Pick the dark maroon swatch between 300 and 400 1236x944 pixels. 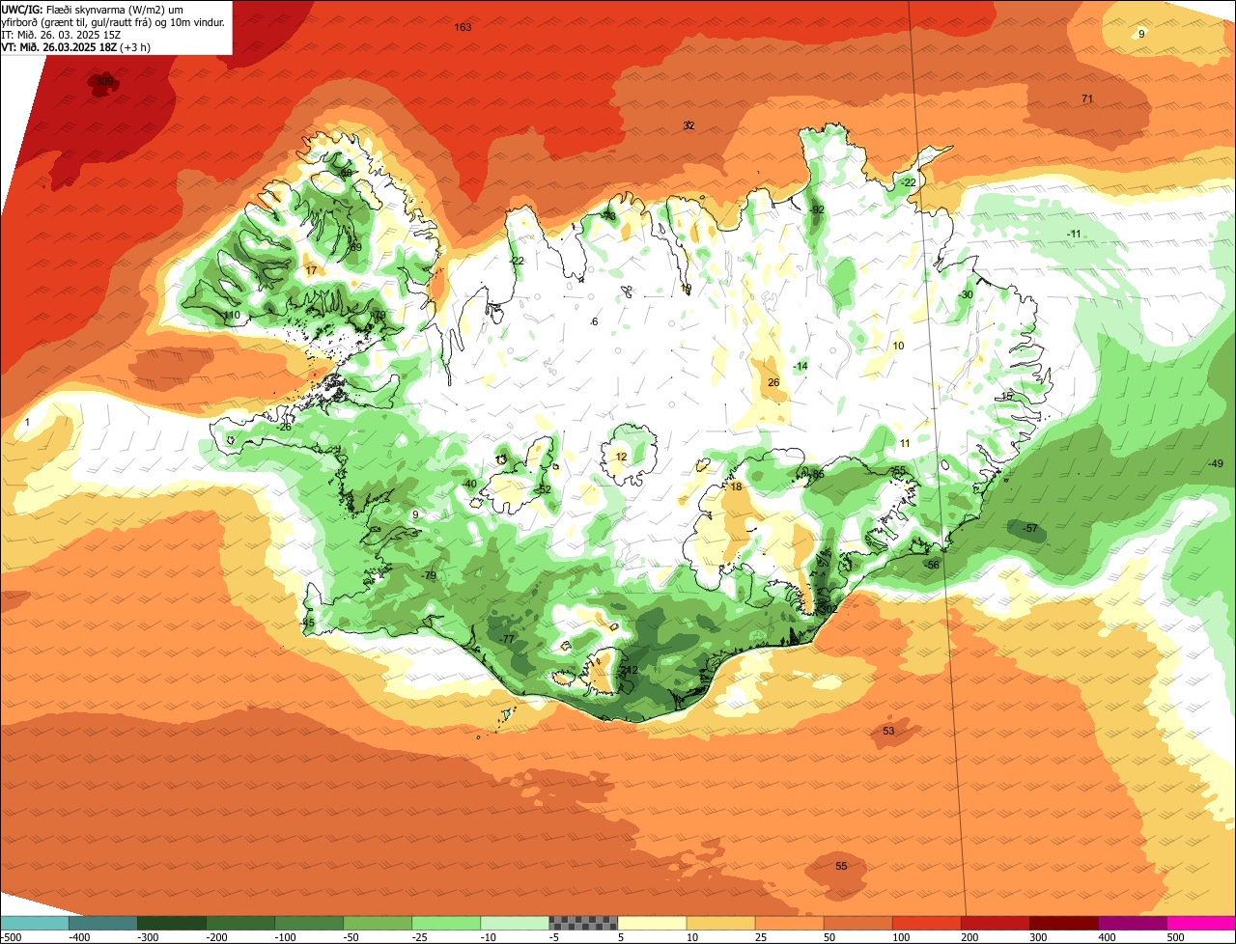click(x=1063, y=923)
